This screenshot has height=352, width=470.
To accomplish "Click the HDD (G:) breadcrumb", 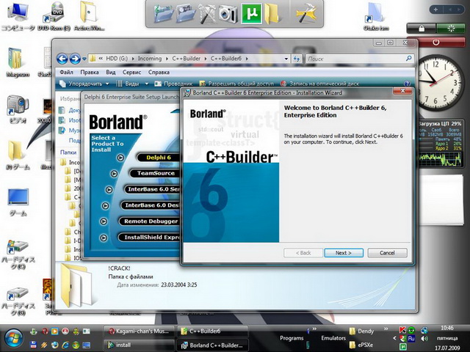I will (117, 59).
